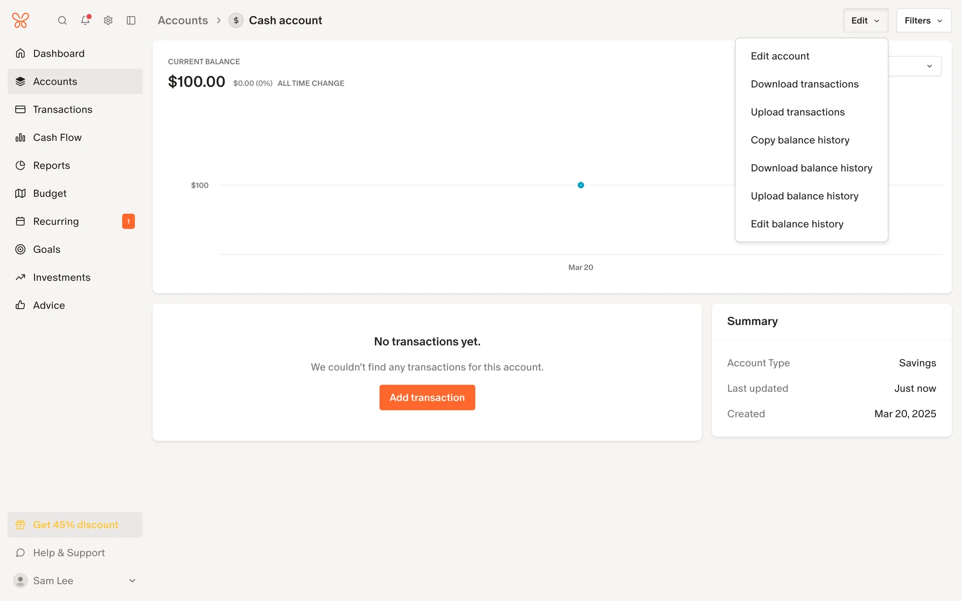Click the Mar 20 chart data point
Image resolution: width=962 pixels, height=601 pixels.
tap(581, 185)
